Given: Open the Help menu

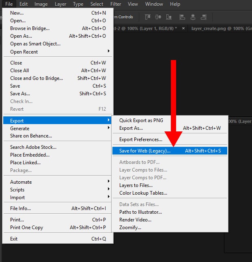Looking at the screenshot, I should click(175, 4).
